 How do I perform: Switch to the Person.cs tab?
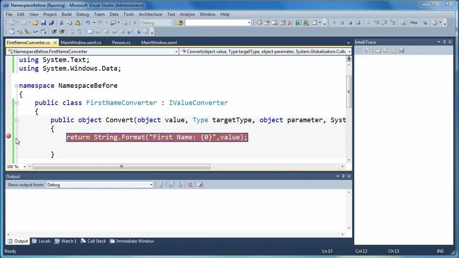pos(121,42)
